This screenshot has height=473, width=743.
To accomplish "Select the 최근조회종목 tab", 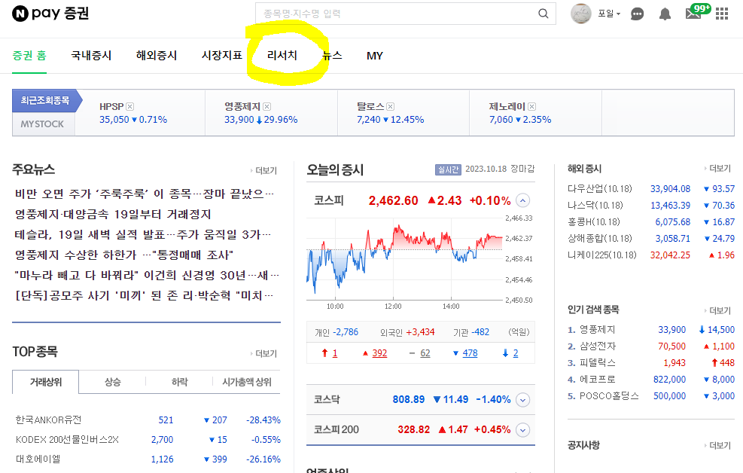I will 45,100.
